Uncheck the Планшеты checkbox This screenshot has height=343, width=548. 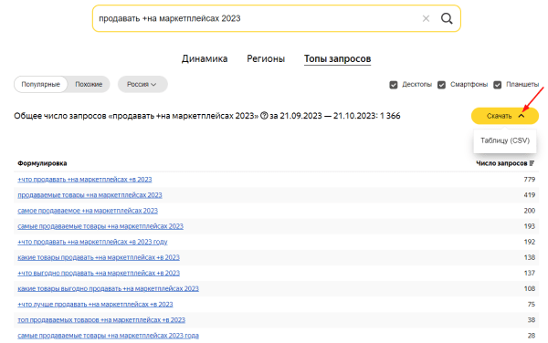click(498, 85)
